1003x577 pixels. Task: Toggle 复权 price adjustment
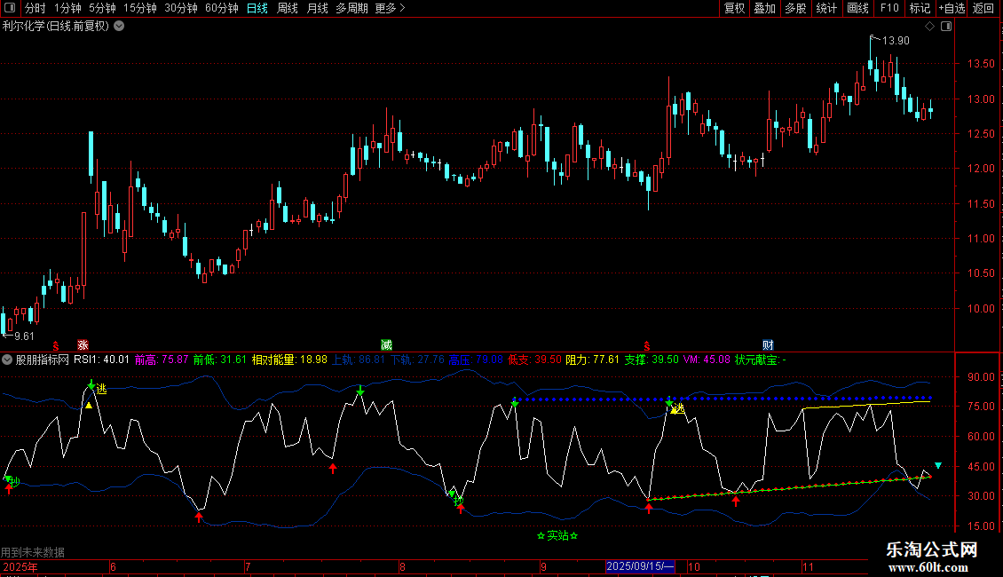coord(734,9)
